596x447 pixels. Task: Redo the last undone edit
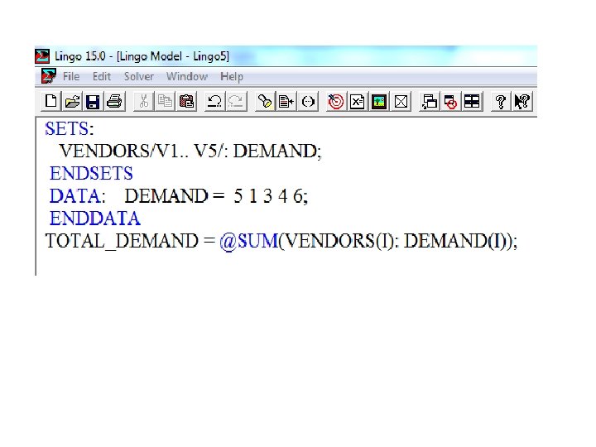pyautogui.click(x=236, y=102)
